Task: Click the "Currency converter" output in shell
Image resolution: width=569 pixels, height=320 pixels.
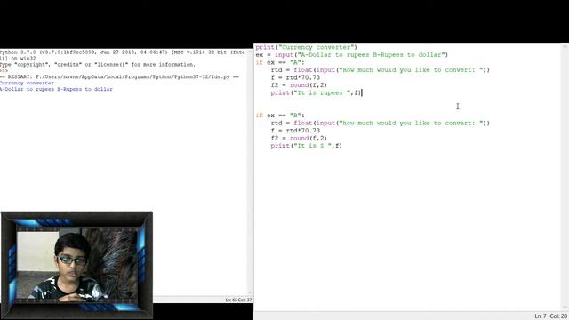Action: point(28,83)
